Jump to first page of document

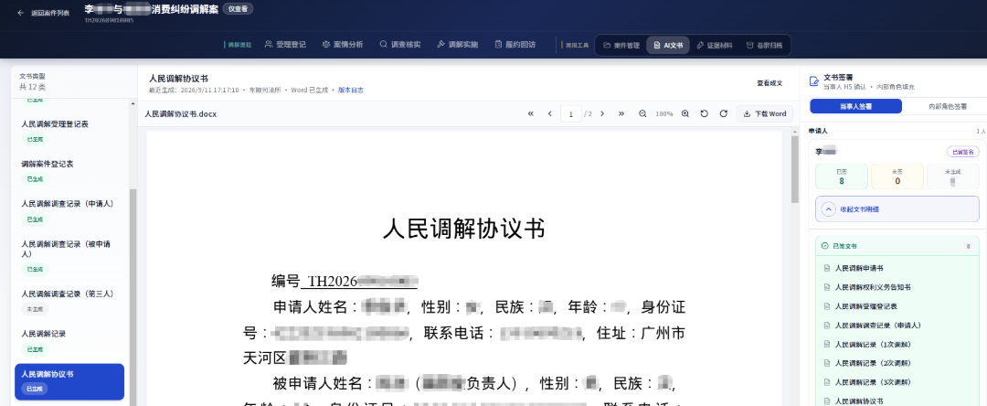pos(531,114)
